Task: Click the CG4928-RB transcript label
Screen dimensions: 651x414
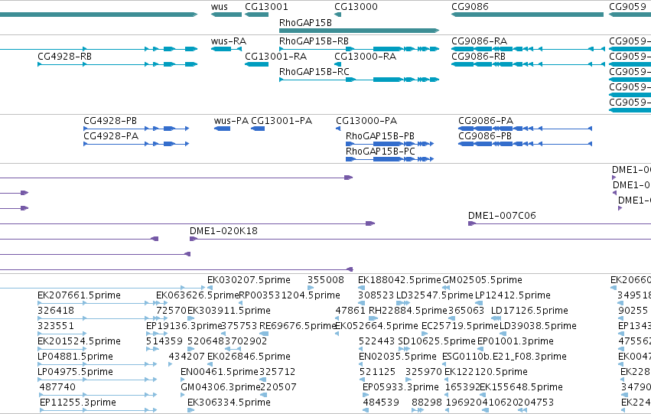Action: coord(64,57)
